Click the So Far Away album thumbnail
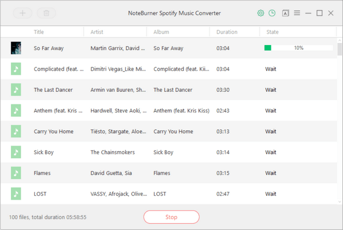Viewport: 343px width, 230px height. [16, 48]
